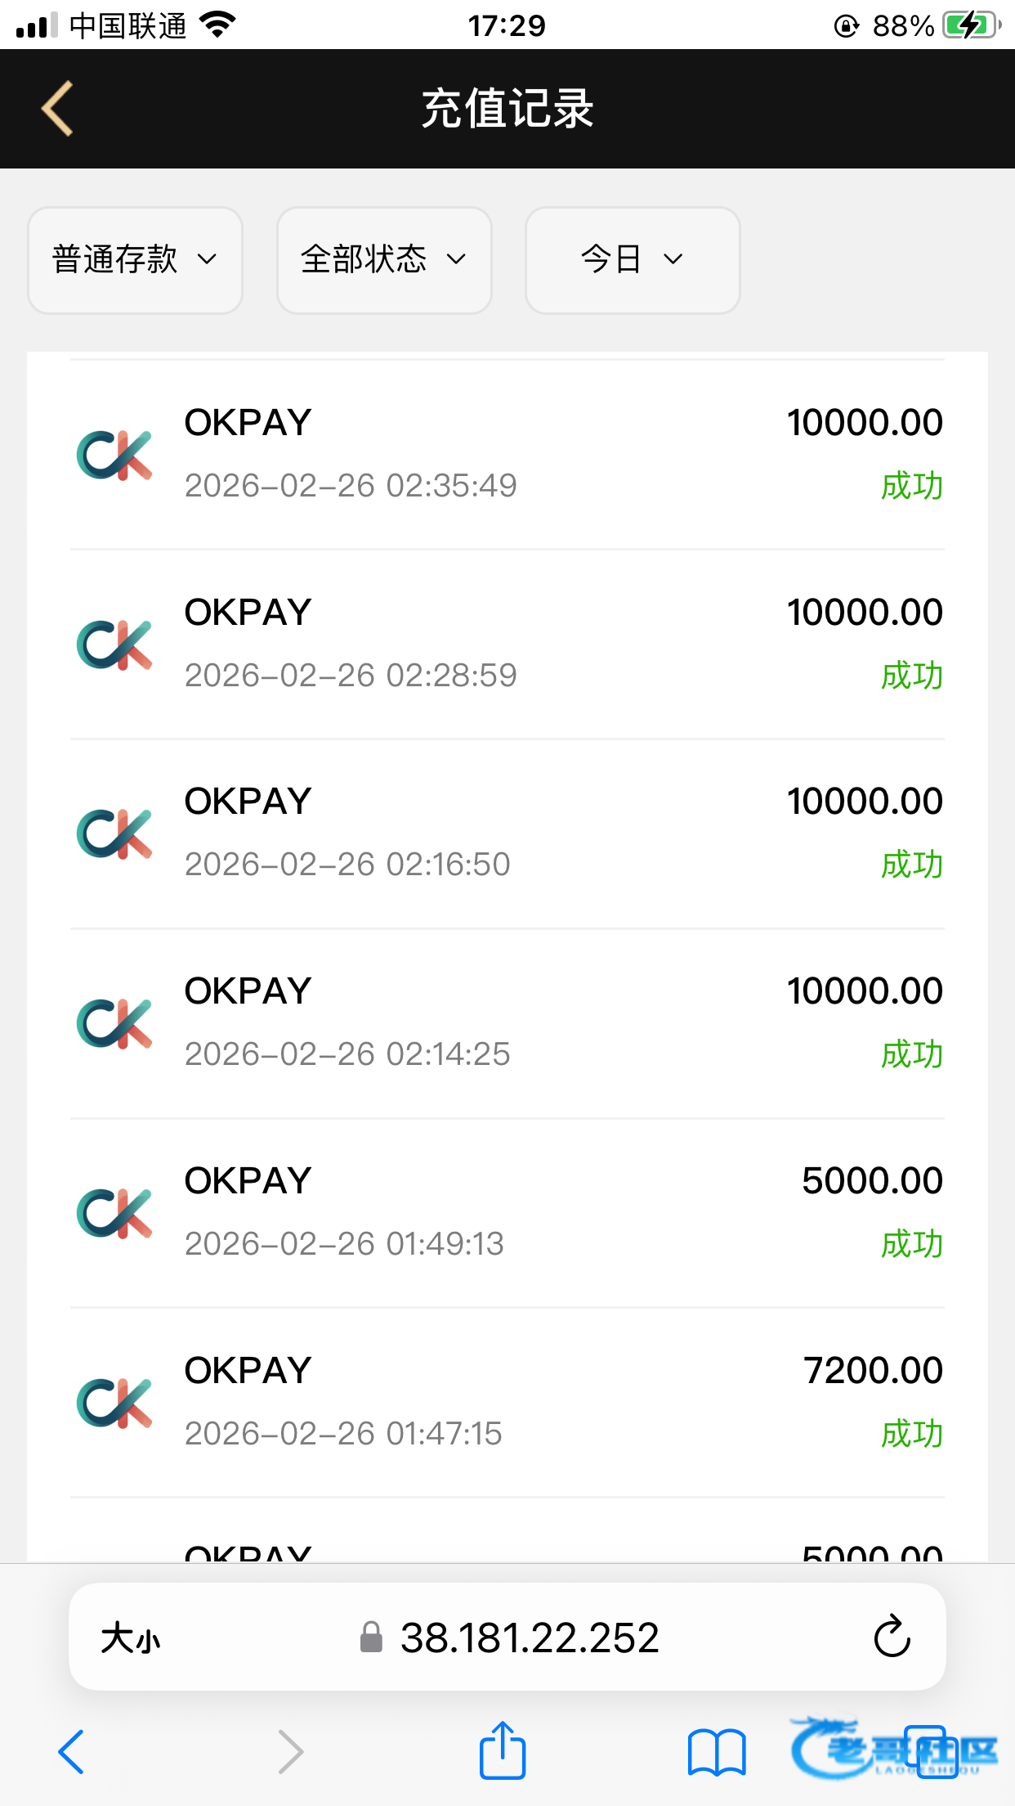Go back with Safari's back arrow
Image resolution: width=1015 pixels, height=1806 pixels.
point(71,1752)
